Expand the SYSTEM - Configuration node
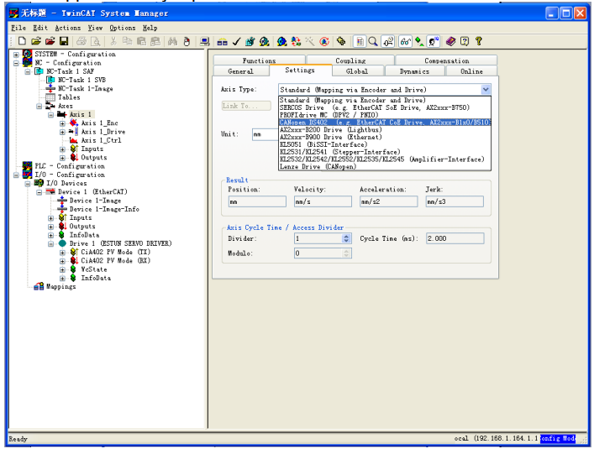The image size is (594, 449). click(16, 55)
